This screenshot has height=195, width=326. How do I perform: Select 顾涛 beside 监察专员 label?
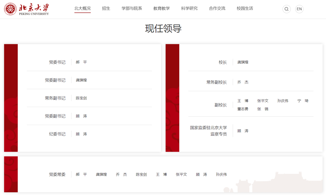pyautogui.click(x=243, y=131)
